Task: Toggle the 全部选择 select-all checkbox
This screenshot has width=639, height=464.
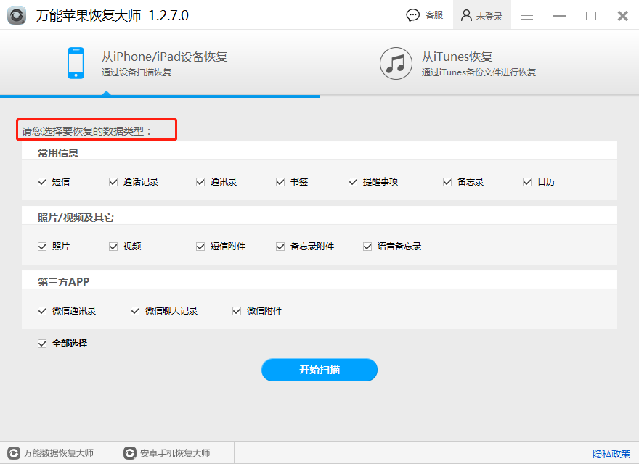Action: (42, 344)
